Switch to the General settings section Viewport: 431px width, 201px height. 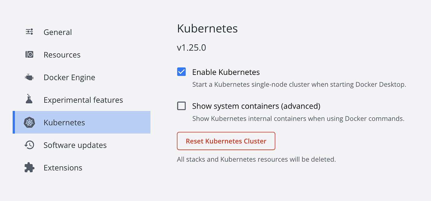point(57,32)
